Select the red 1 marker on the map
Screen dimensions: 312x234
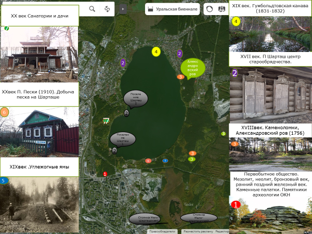pyautogui.click(x=105, y=174)
